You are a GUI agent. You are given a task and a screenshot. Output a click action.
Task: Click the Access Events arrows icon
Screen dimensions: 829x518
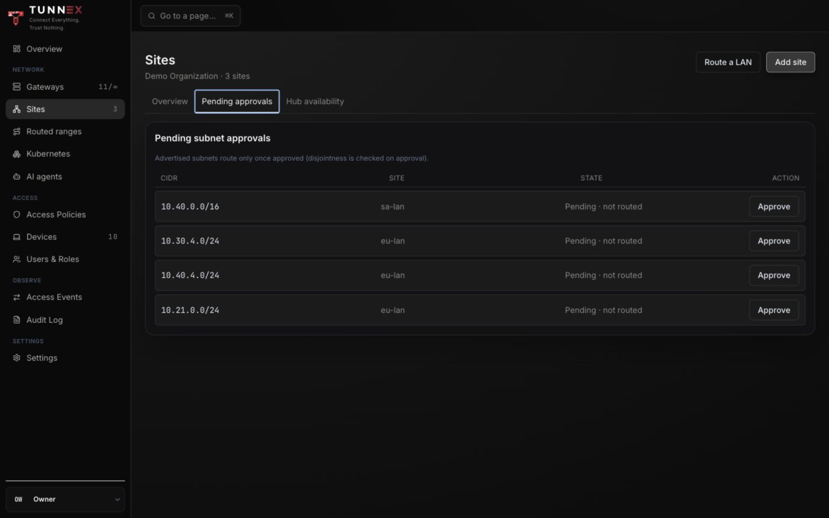point(17,298)
